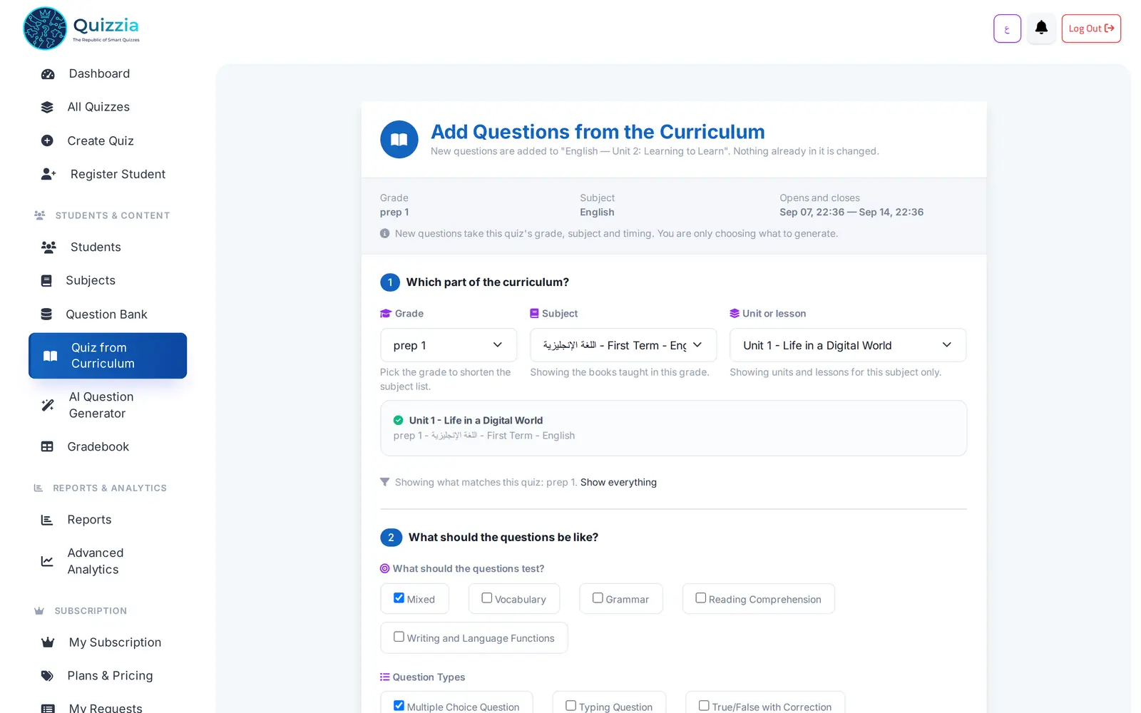The image size is (1141, 713).
Task: Click the Plans & Pricing tags icon
Action: [x=47, y=676]
